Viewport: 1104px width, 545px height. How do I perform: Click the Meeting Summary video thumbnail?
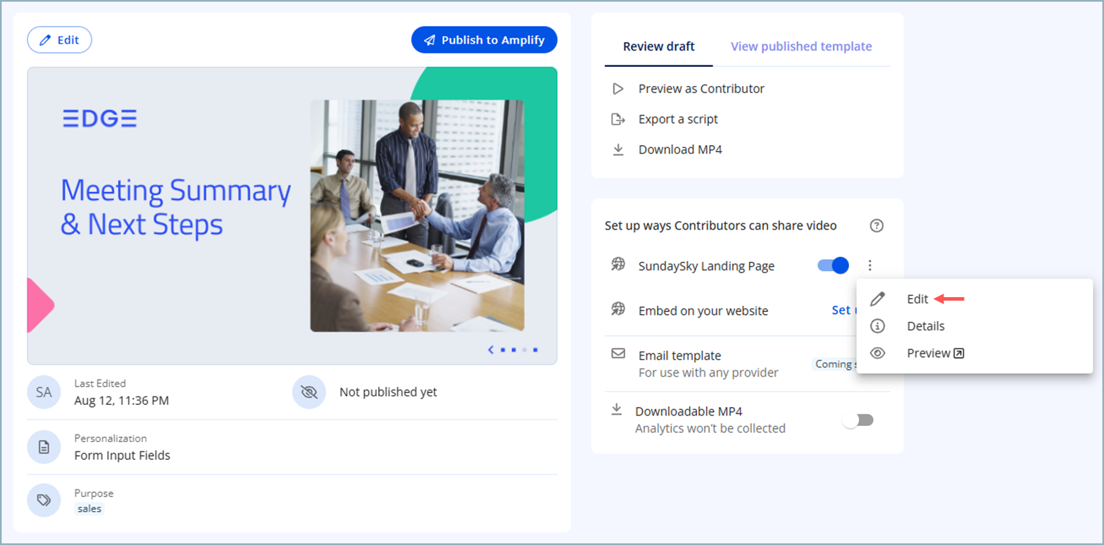(291, 215)
